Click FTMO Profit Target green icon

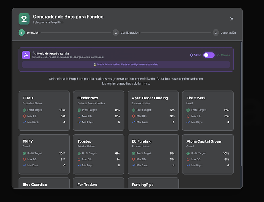pyautogui.click(x=24, y=110)
